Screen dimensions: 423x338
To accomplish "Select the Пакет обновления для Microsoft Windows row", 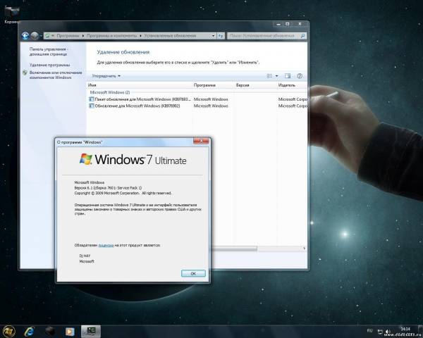I will (197, 99).
